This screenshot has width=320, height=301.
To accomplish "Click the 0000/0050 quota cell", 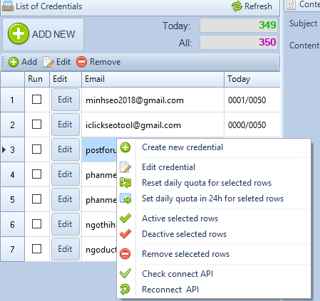I will [252, 125].
